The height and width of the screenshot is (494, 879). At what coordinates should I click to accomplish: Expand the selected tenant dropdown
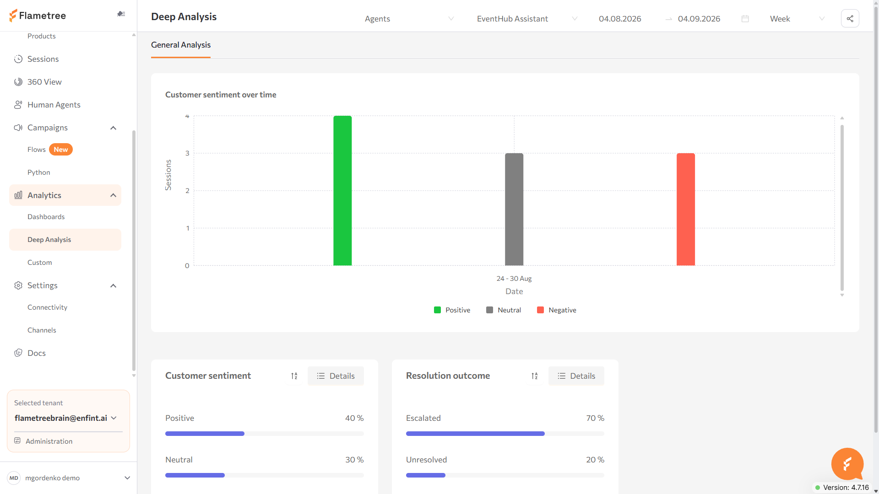[66, 418]
